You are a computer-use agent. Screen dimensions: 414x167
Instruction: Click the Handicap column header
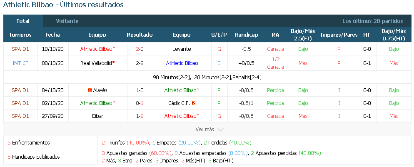[x=246, y=35]
